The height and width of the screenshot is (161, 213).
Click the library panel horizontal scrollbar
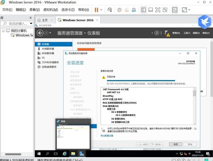click(13, 154)
